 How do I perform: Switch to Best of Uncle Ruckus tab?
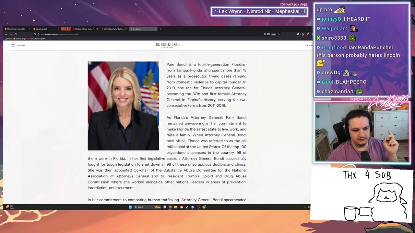85,29
